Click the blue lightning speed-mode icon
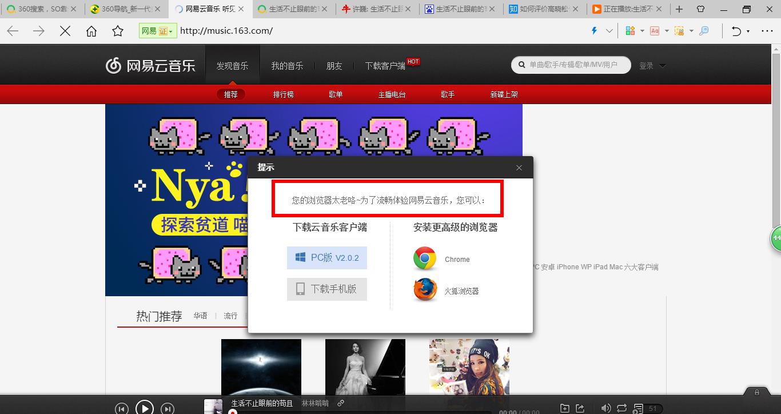Screen dimensions: 781x414 coord(594,31)
